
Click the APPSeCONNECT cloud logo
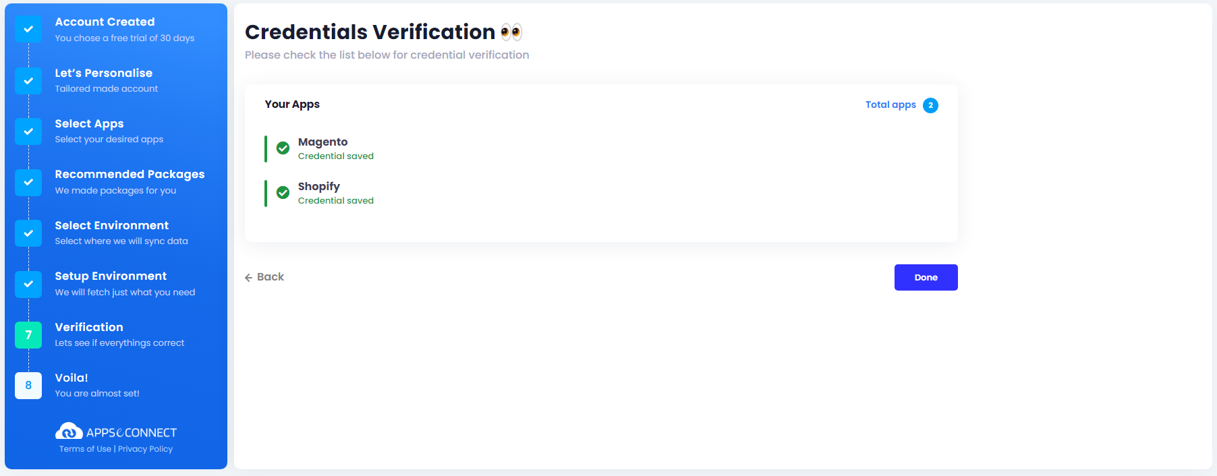point(69,432)
